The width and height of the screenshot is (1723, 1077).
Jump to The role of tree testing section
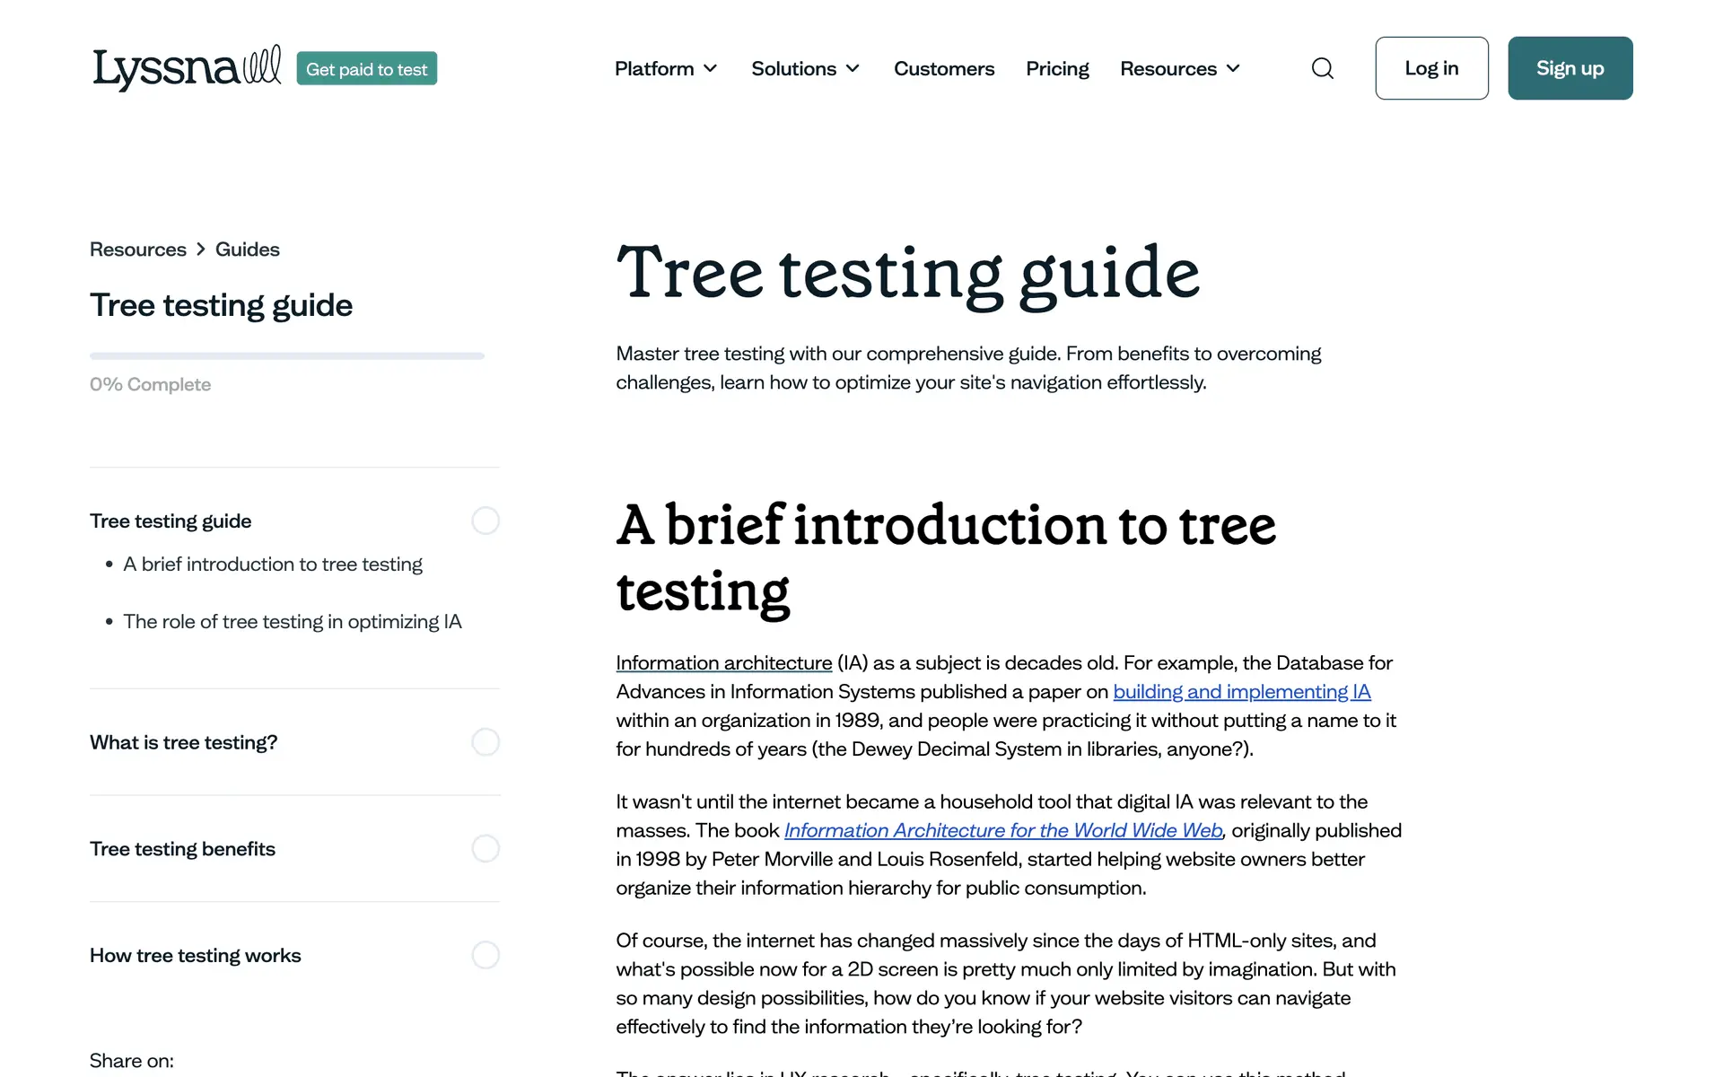point(292,622)
